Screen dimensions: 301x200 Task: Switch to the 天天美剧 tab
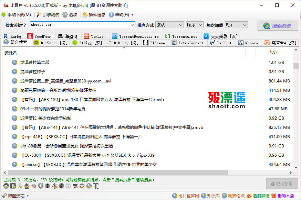coord(221,36)
